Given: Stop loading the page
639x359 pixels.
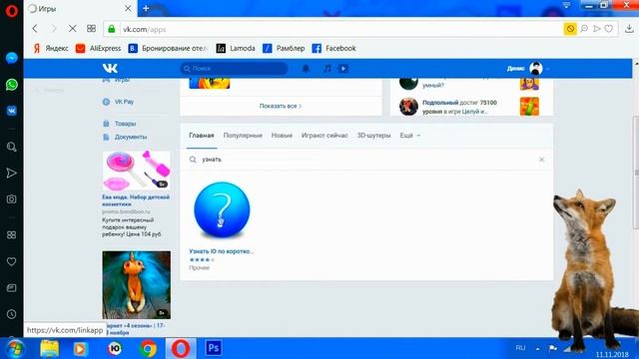Looking at the screenshot, I should pyautogui.click(x=72, y=29).
